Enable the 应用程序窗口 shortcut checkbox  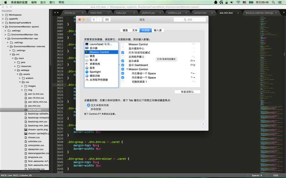pos(123,57)
